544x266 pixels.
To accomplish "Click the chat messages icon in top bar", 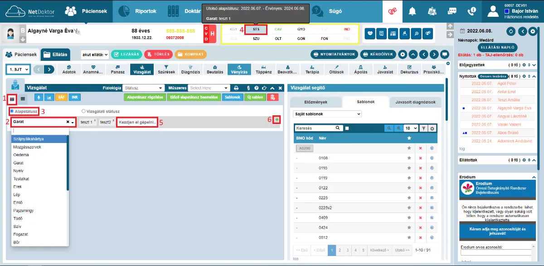I will (x=452, y=11).
